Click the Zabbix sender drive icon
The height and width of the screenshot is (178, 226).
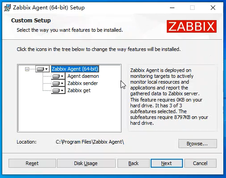56,83
